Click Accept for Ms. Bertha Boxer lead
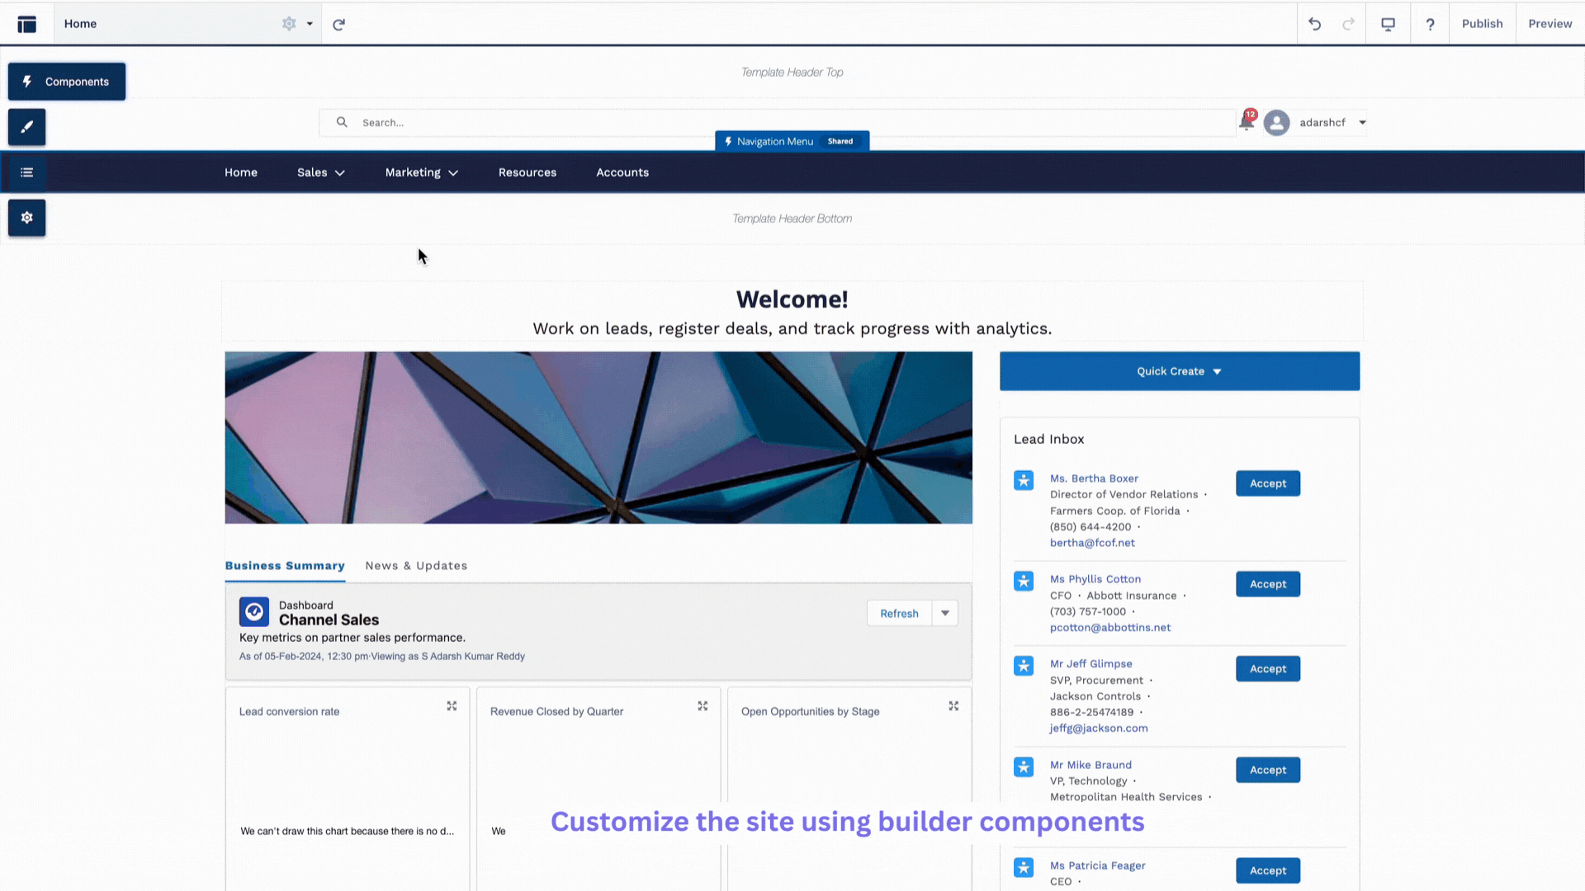The width and height of the screenshot is (1585, 891). click(x=1267, y=483)
